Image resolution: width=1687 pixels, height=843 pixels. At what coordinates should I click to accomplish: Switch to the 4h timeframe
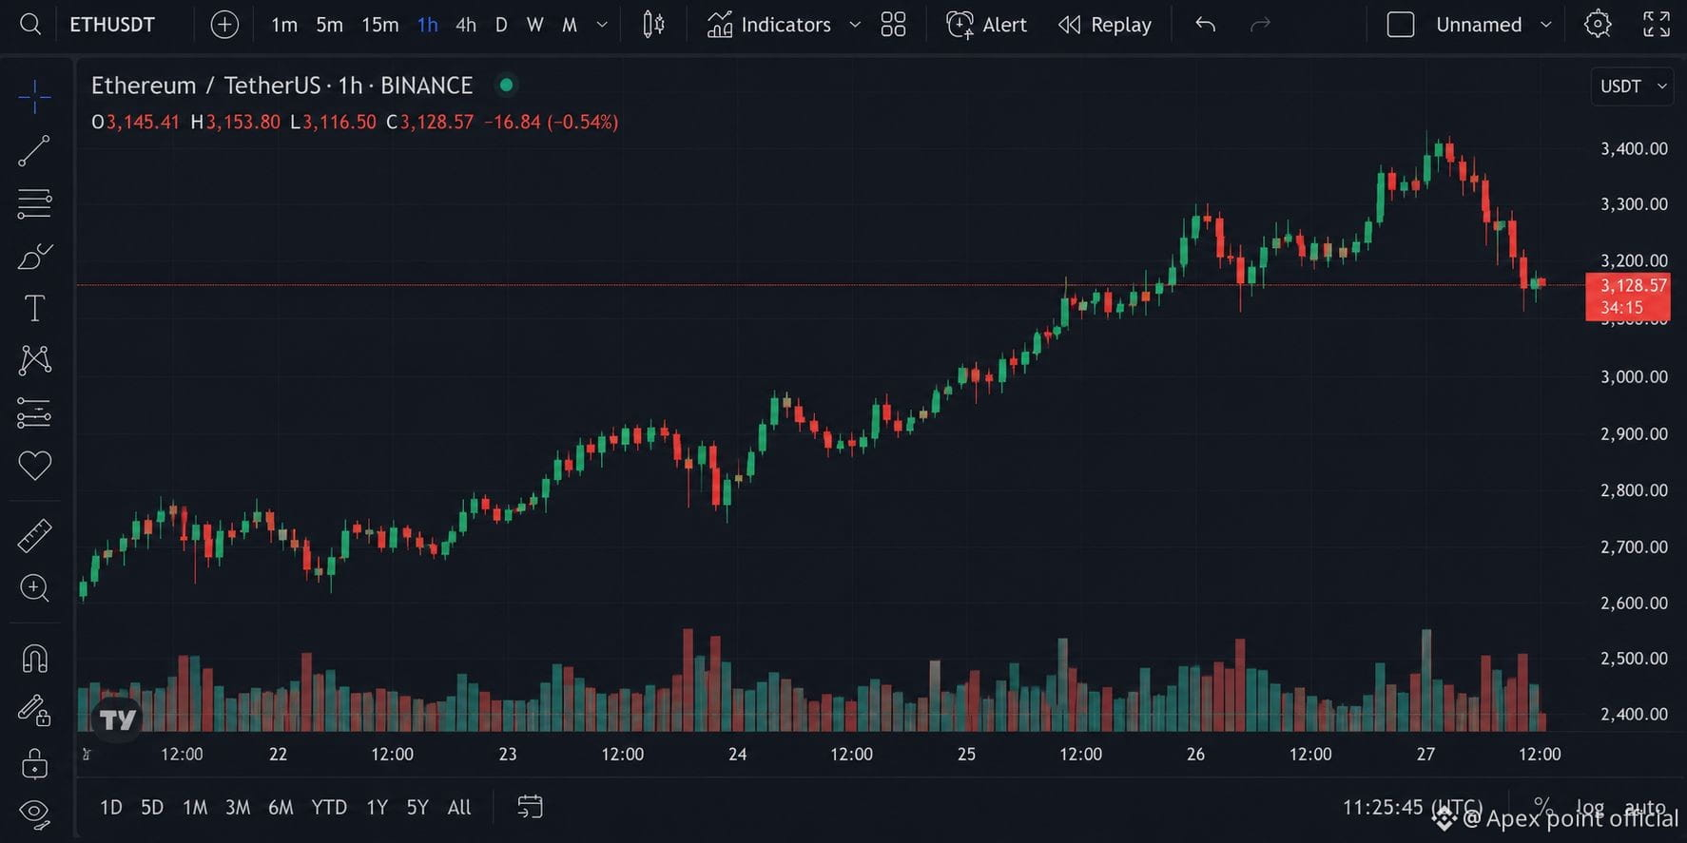(465, 25)
